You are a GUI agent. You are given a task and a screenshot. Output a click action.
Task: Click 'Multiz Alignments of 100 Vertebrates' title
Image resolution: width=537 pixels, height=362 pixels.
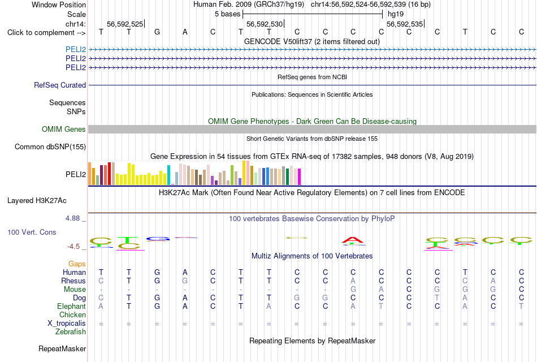pyautogui.click(x=312, y=256)
